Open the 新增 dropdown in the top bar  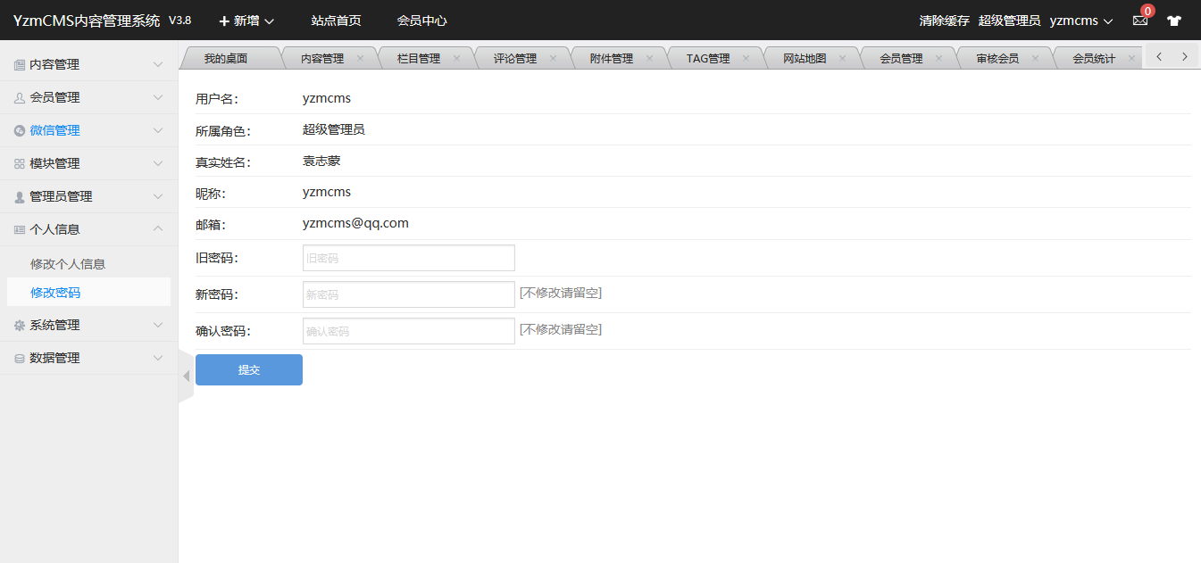coord(246,21)
